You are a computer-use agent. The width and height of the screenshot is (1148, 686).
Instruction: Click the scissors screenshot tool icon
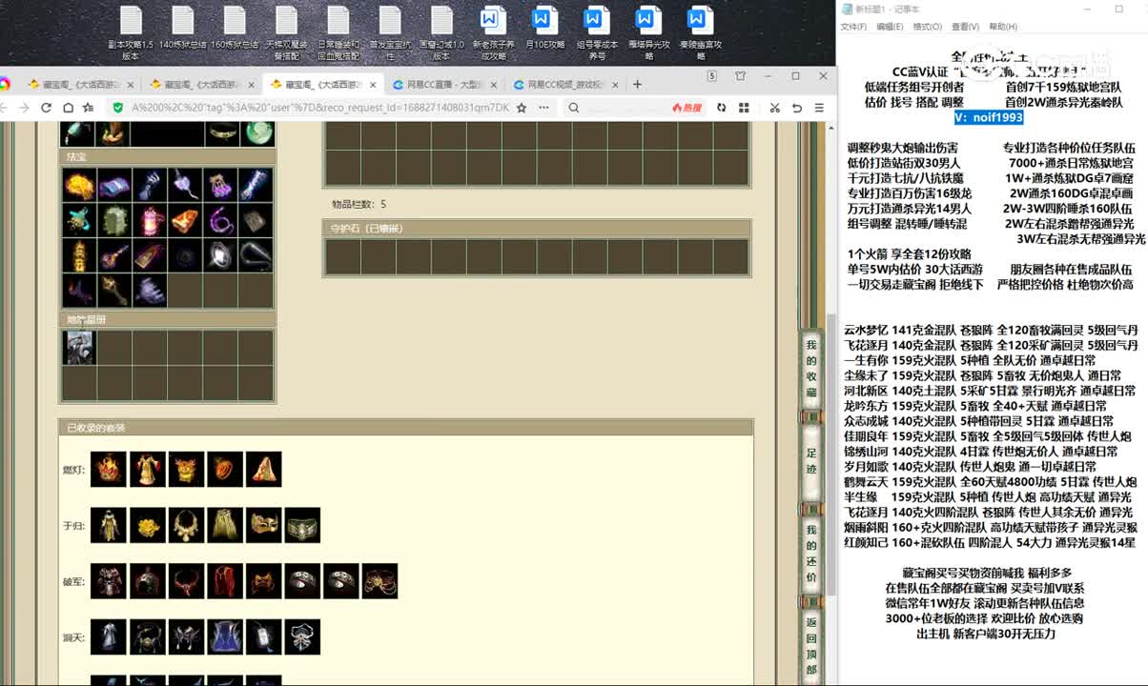click(774, 108)
